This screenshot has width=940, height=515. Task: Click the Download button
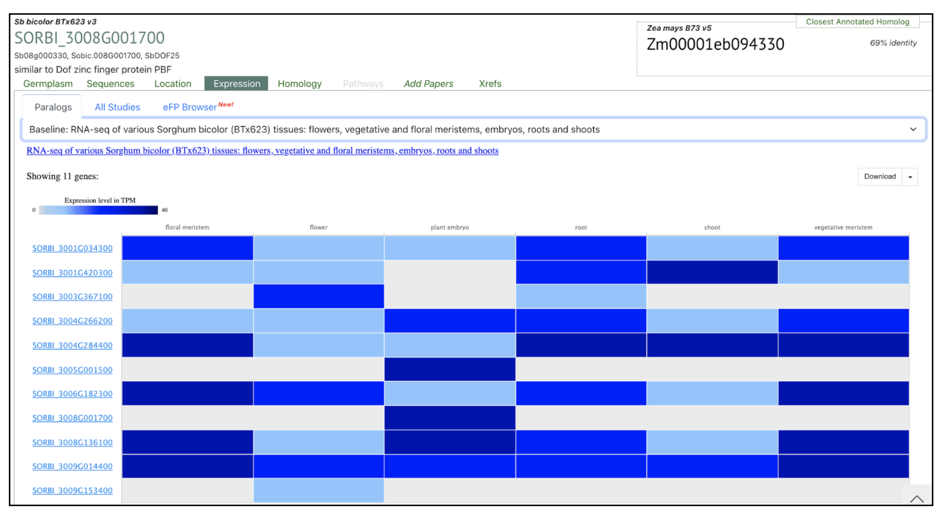[x=879, y=177]
